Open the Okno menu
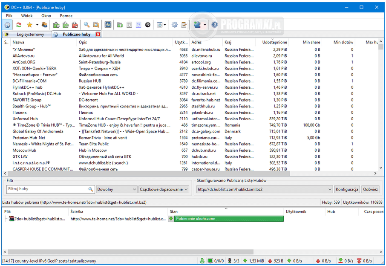This screenshot has height=266, width=386. (x=46, y=15)
